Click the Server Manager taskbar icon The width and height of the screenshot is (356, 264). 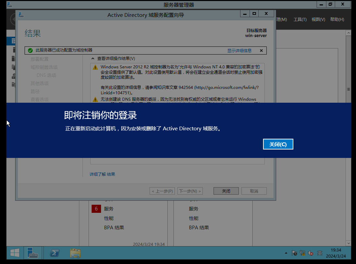(32, 253)
